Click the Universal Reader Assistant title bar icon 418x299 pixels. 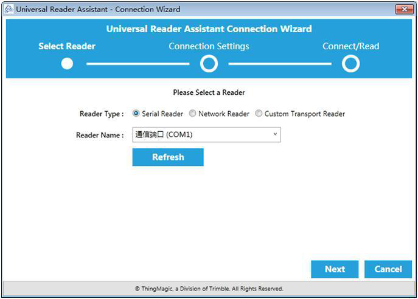pos(9,9)
